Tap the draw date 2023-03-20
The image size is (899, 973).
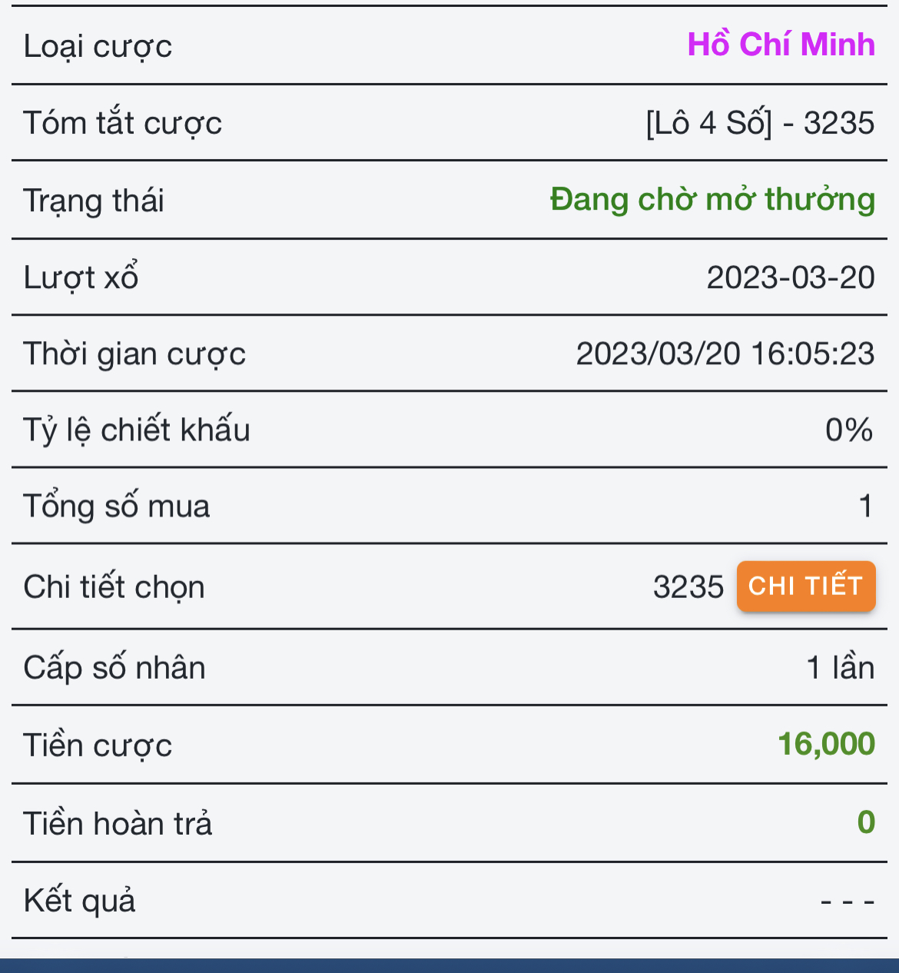[x=790, y=277]
